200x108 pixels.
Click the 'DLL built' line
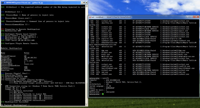[16, 92]
